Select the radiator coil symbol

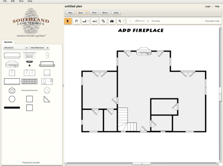point(29,82)
